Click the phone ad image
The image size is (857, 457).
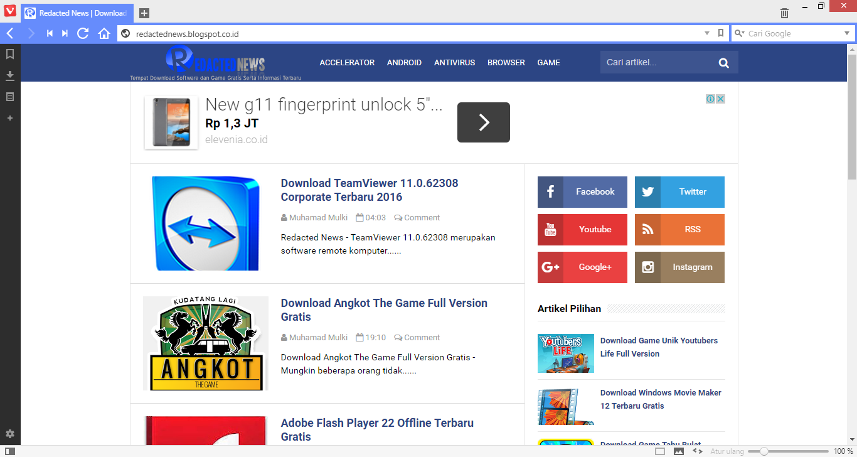click(x=171, y=122)
